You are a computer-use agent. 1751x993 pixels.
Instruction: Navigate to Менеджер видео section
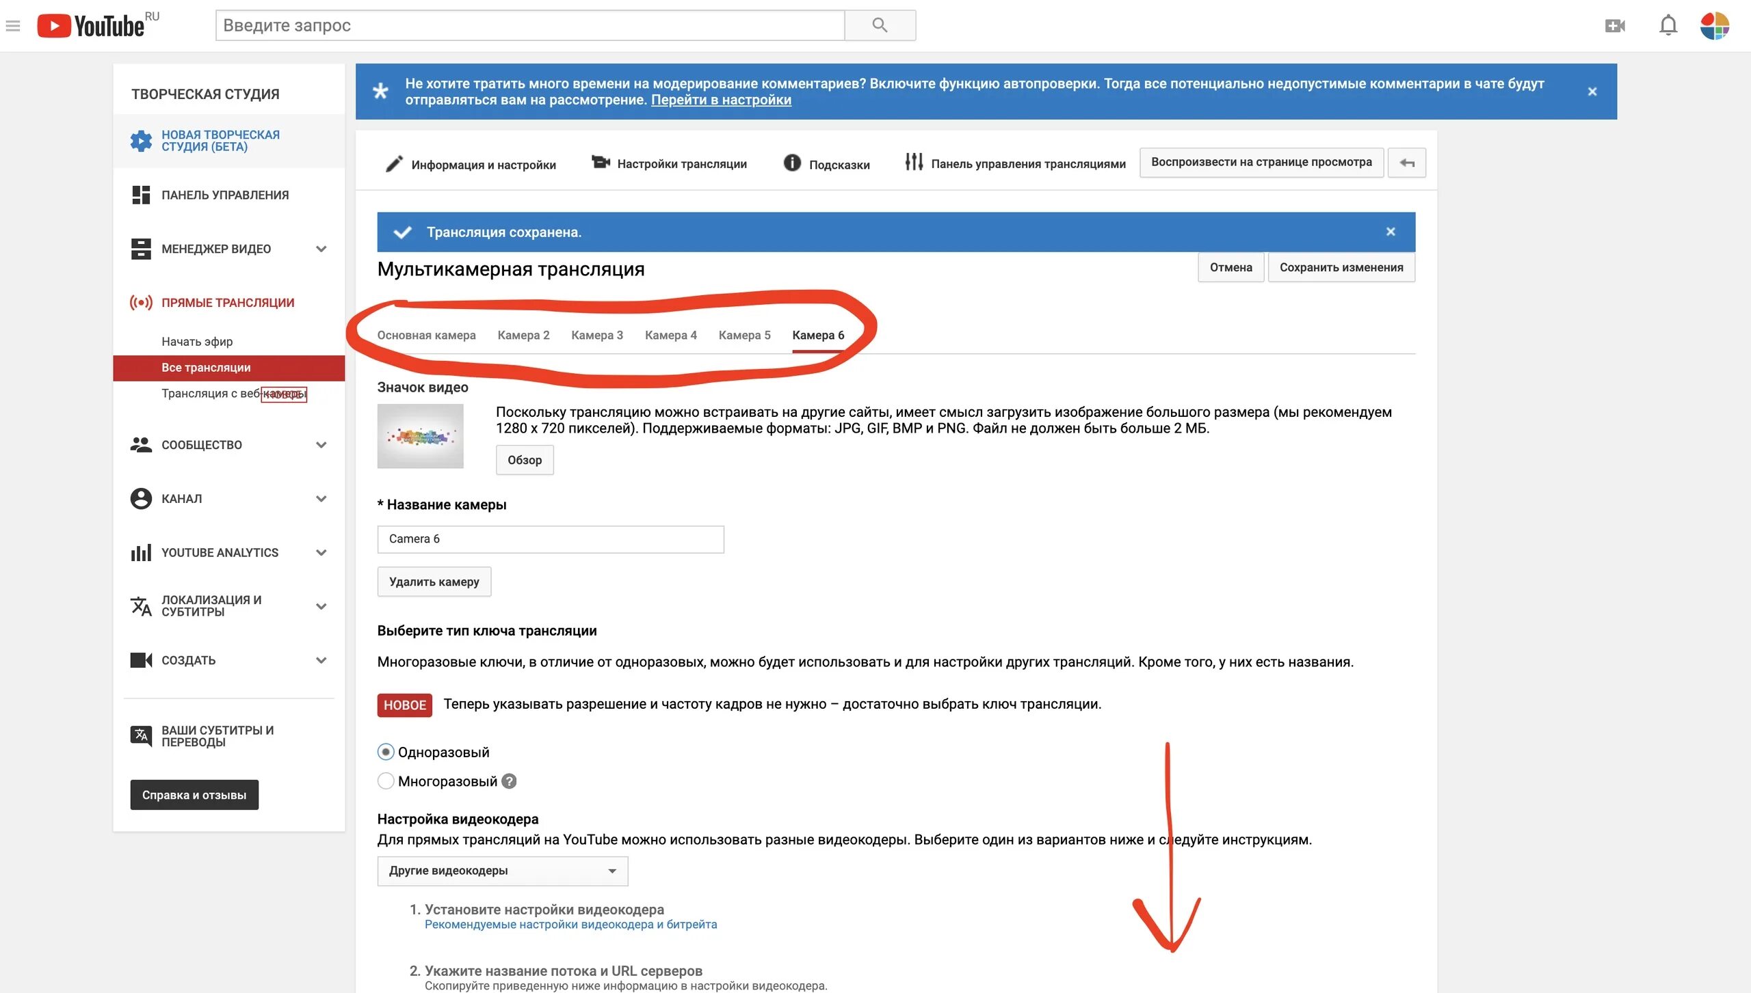[x=216, y=247]
